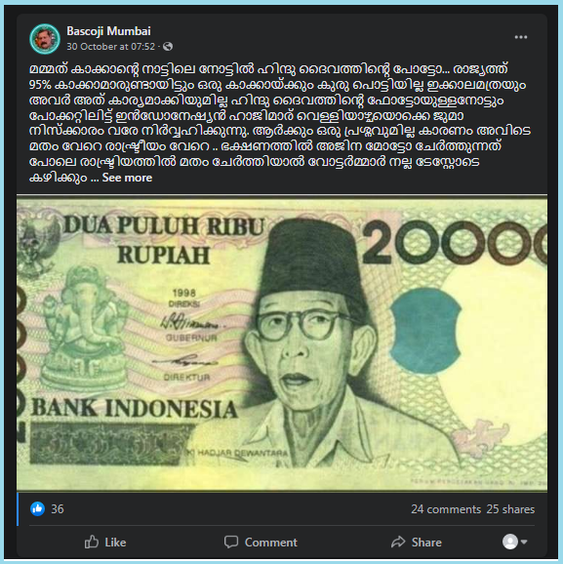
Task: Open the 30 October at 07:52 timestamp
Action: 111,47
